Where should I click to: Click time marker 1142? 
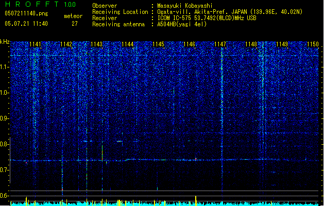[66, 44]
